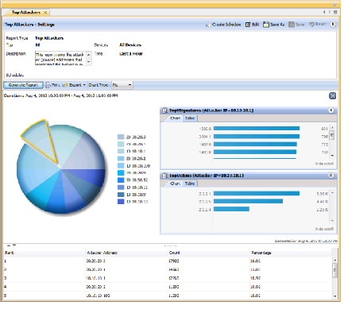Select Table tab in Top Victims
This screenshot has width=344, height=317.
tap(190, 184)
